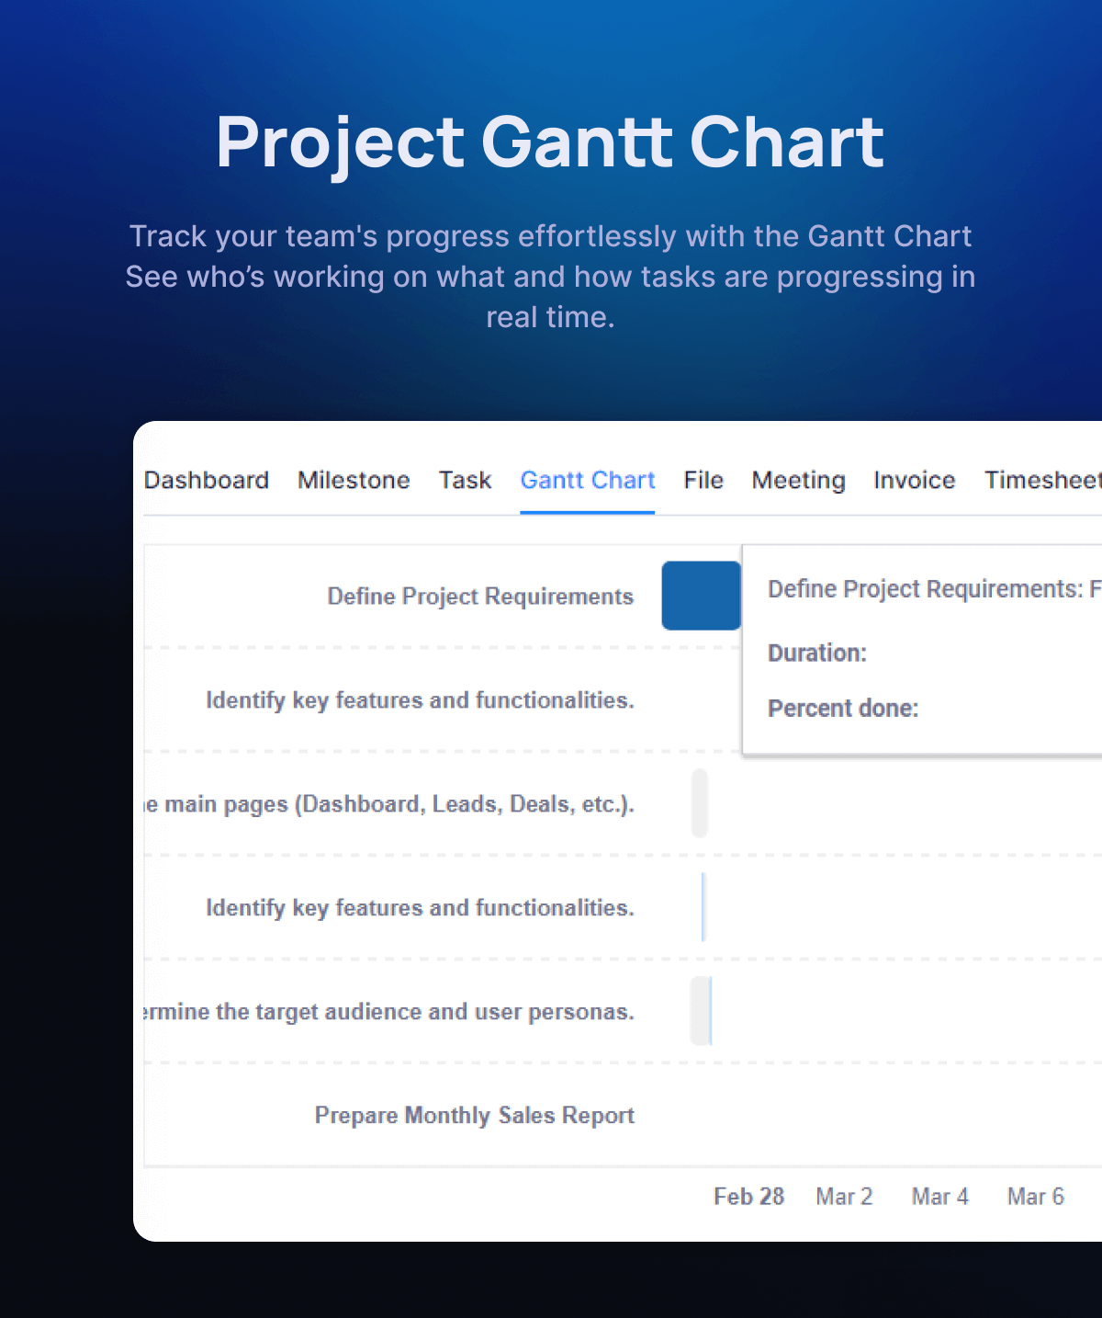Open the Meeting tab
The height and width of the screenshot is (1318, 1102).
[x=798, y=480]
